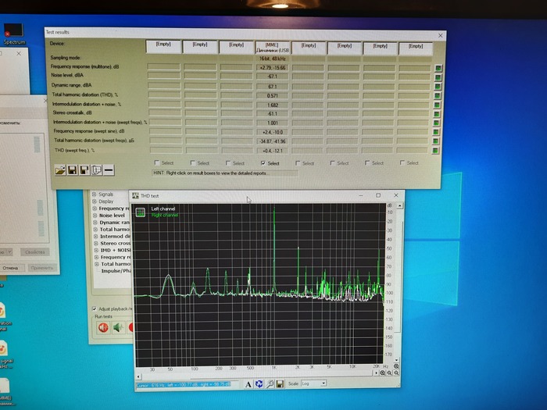The image size is (547, 410).
Task: Click green speaker playback test icon
Action: point(119,328)
